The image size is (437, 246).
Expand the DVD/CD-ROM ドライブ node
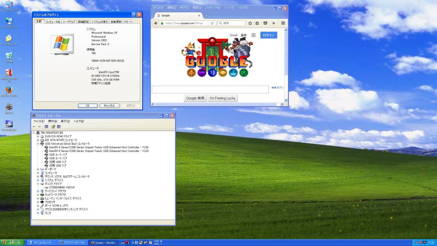[38, 136]
